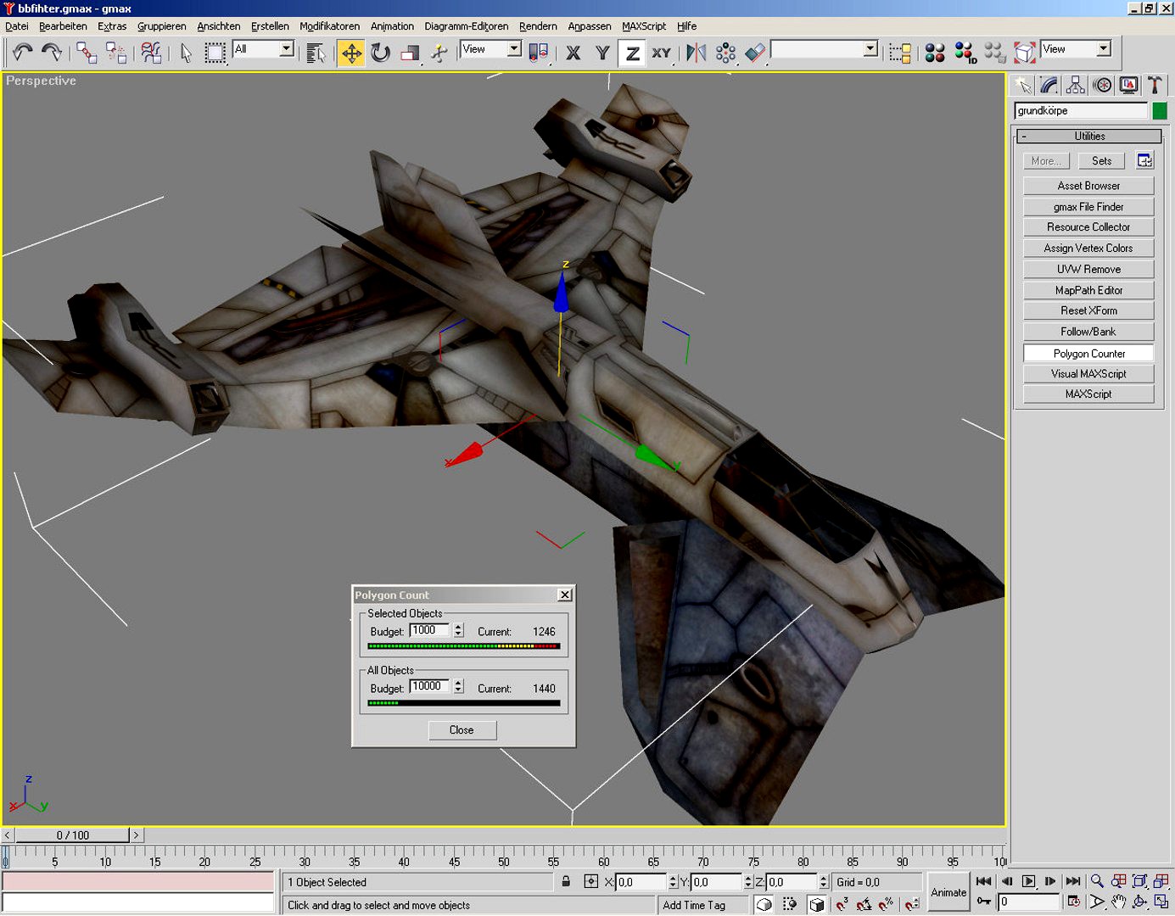1175x916 pixels.
Task: Toggle the Animate mode button
Action: pyautogui.click(x=948, y=892)
